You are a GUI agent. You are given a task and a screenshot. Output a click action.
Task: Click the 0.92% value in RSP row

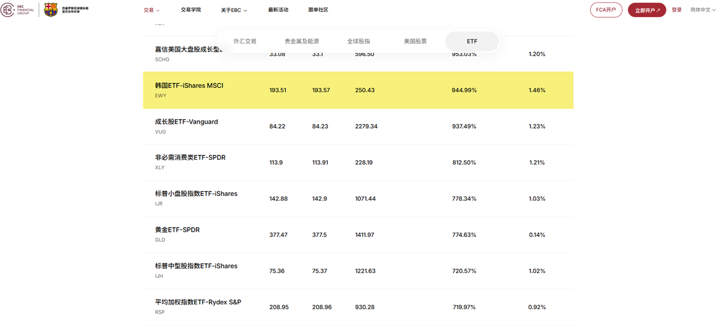point(537,307)
